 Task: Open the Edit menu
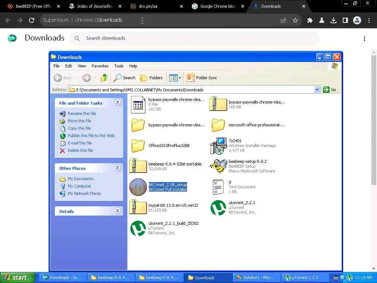pyautogui.click(x=68, y=66)
